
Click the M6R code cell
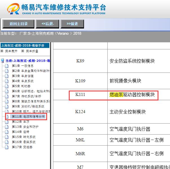pos(80,153)
